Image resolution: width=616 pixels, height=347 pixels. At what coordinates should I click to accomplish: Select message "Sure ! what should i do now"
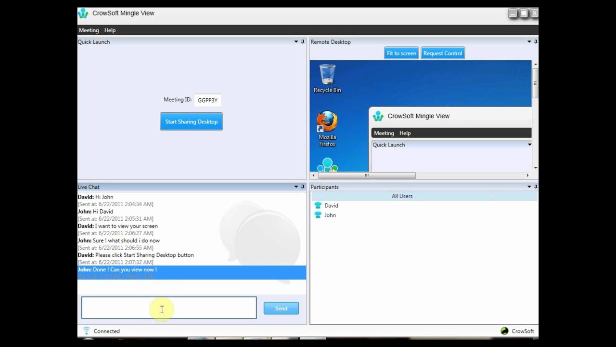127,240
